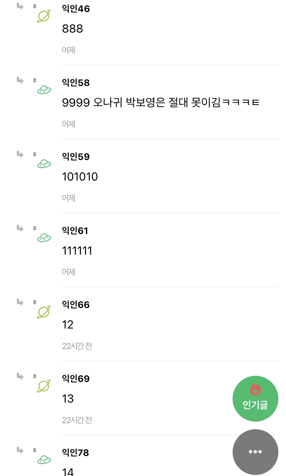Open username 익인58 profile

coord(76,83)
